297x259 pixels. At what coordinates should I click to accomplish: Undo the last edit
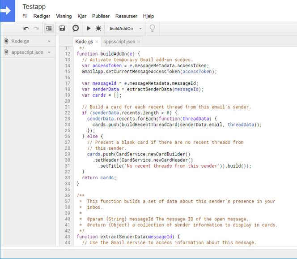point(26,29)
